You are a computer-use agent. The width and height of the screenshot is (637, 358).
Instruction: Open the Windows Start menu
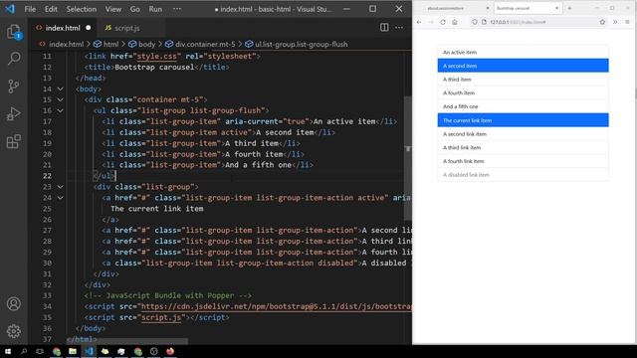pyautogui.click(x=8, y=351)
